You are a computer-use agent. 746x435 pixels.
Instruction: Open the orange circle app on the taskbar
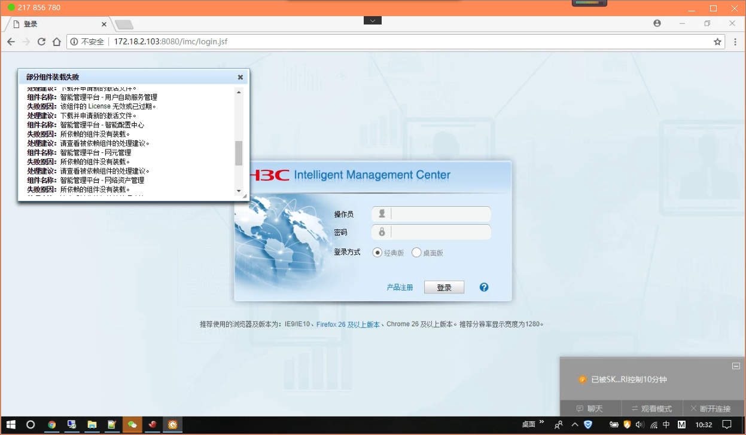(x=172, y=425)
